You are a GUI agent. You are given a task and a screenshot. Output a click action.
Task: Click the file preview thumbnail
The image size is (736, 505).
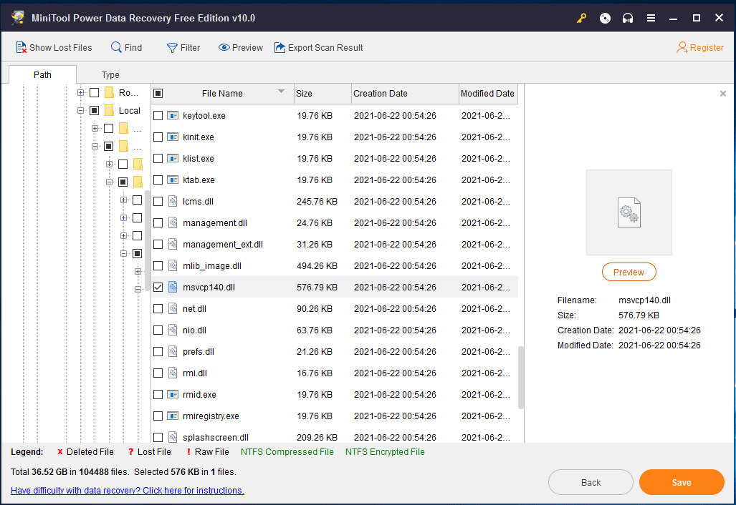629,212
